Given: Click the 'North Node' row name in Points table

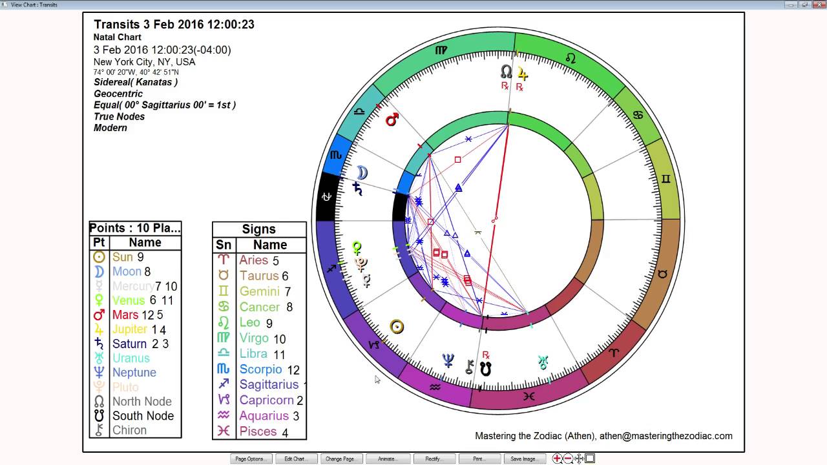Looking at the screenshot, I should [x=142, y=402].
